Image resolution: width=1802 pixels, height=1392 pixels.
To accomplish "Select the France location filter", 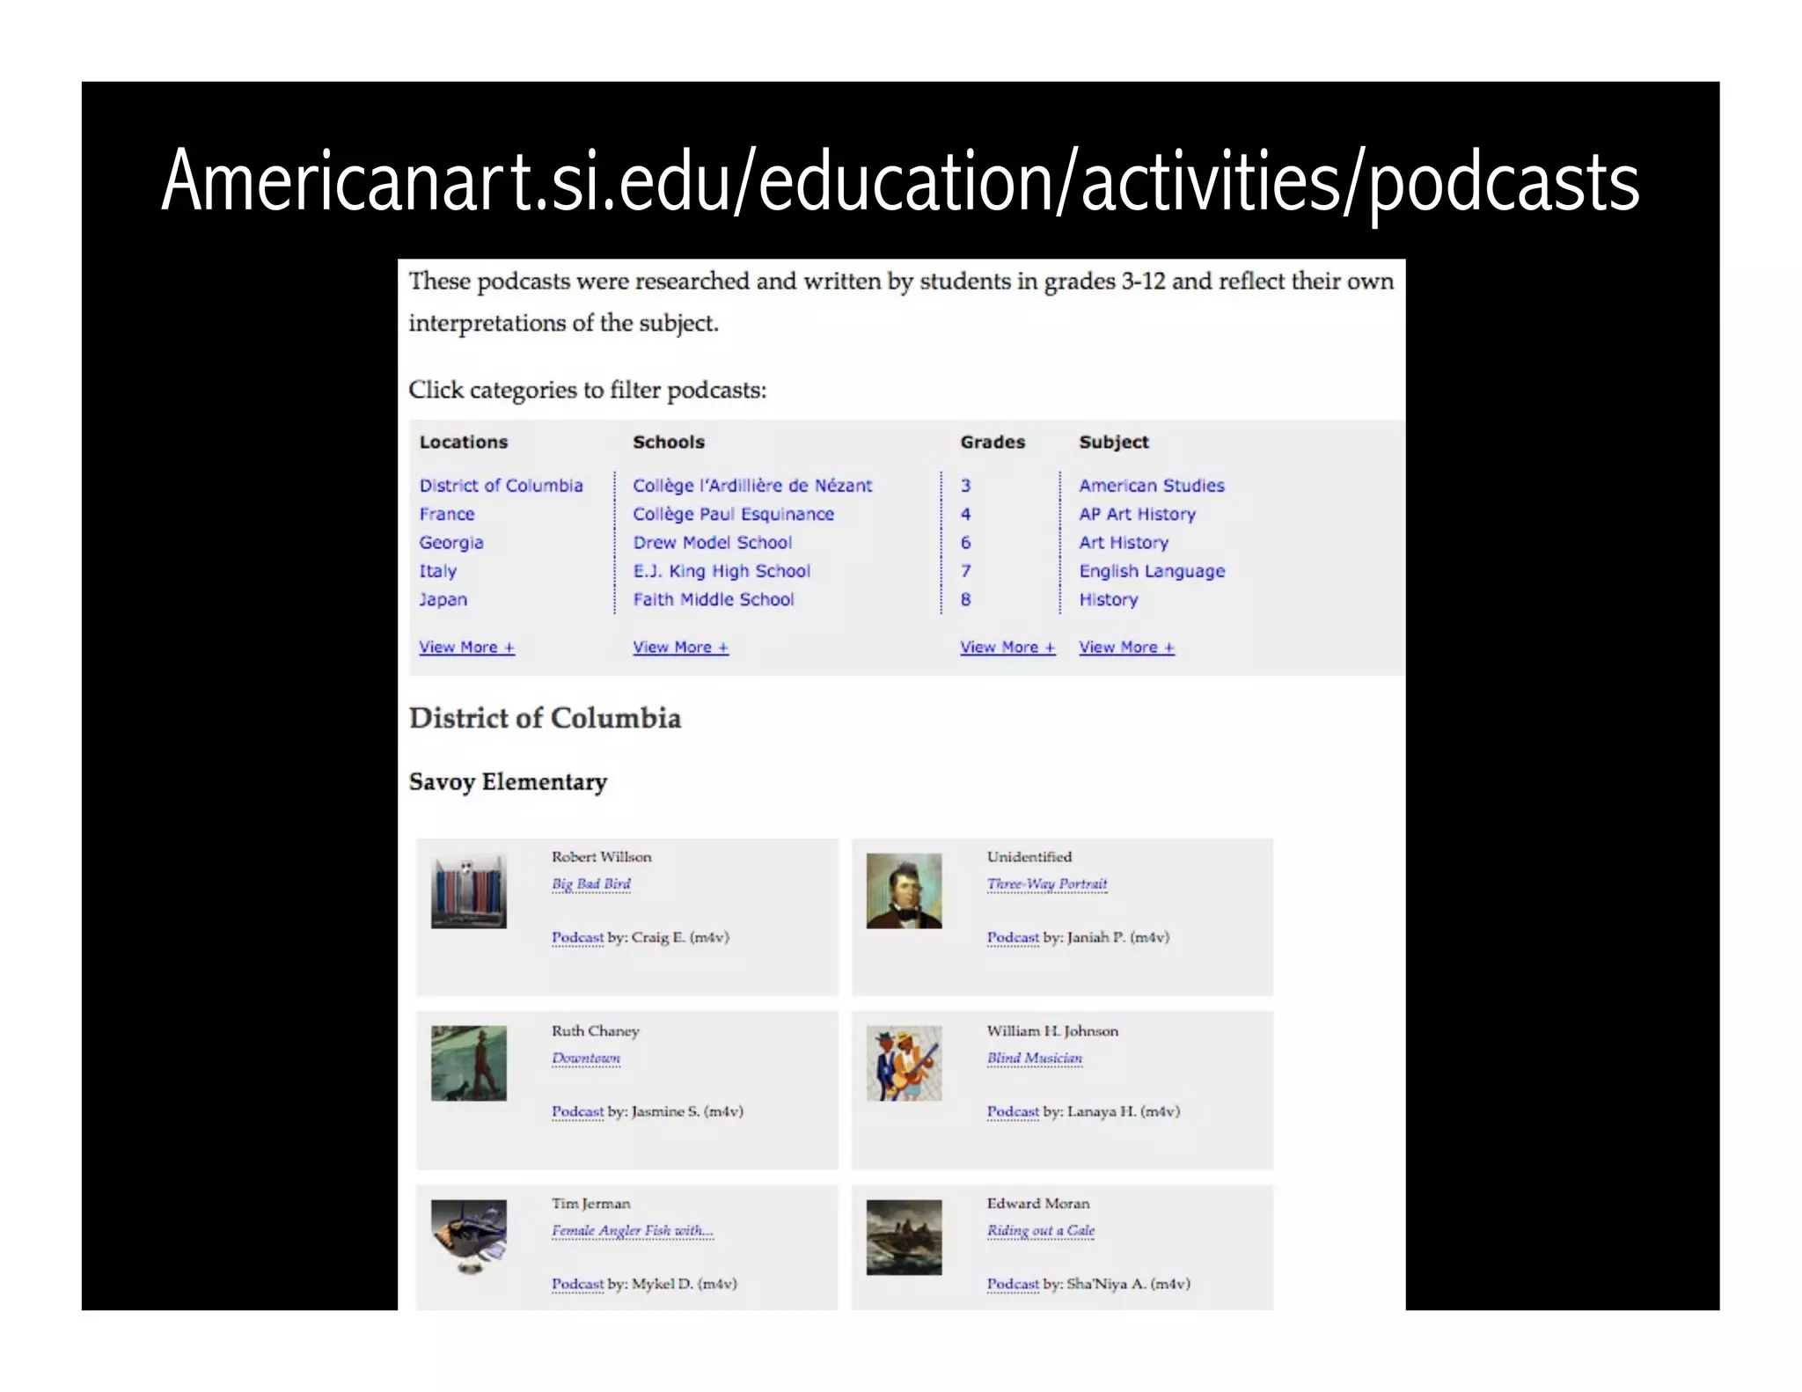I will 446,514.
